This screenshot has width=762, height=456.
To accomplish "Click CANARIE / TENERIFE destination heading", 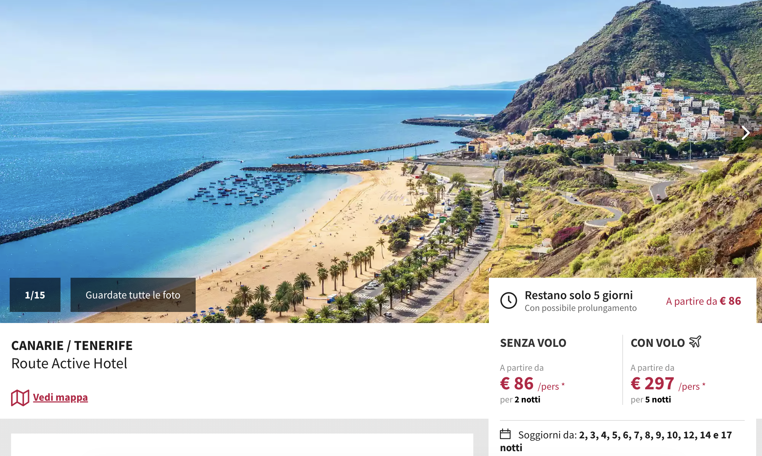I will pos(72,345).
